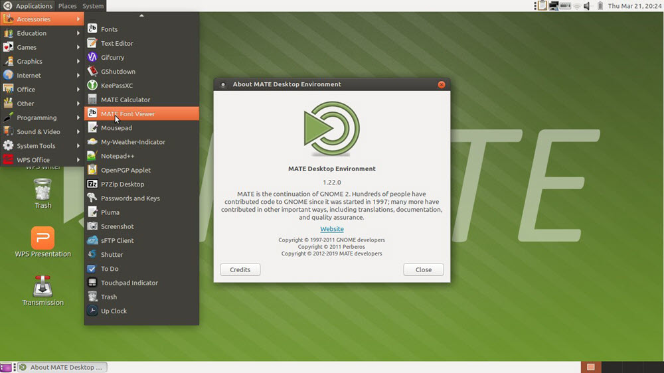Expand the Sound & Video category
Viewport: 664px width, 373px height.
(38, 132)
